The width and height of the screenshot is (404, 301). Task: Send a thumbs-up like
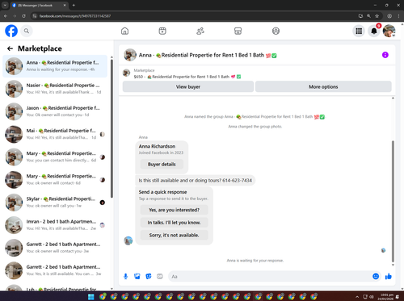click(389, 276)
